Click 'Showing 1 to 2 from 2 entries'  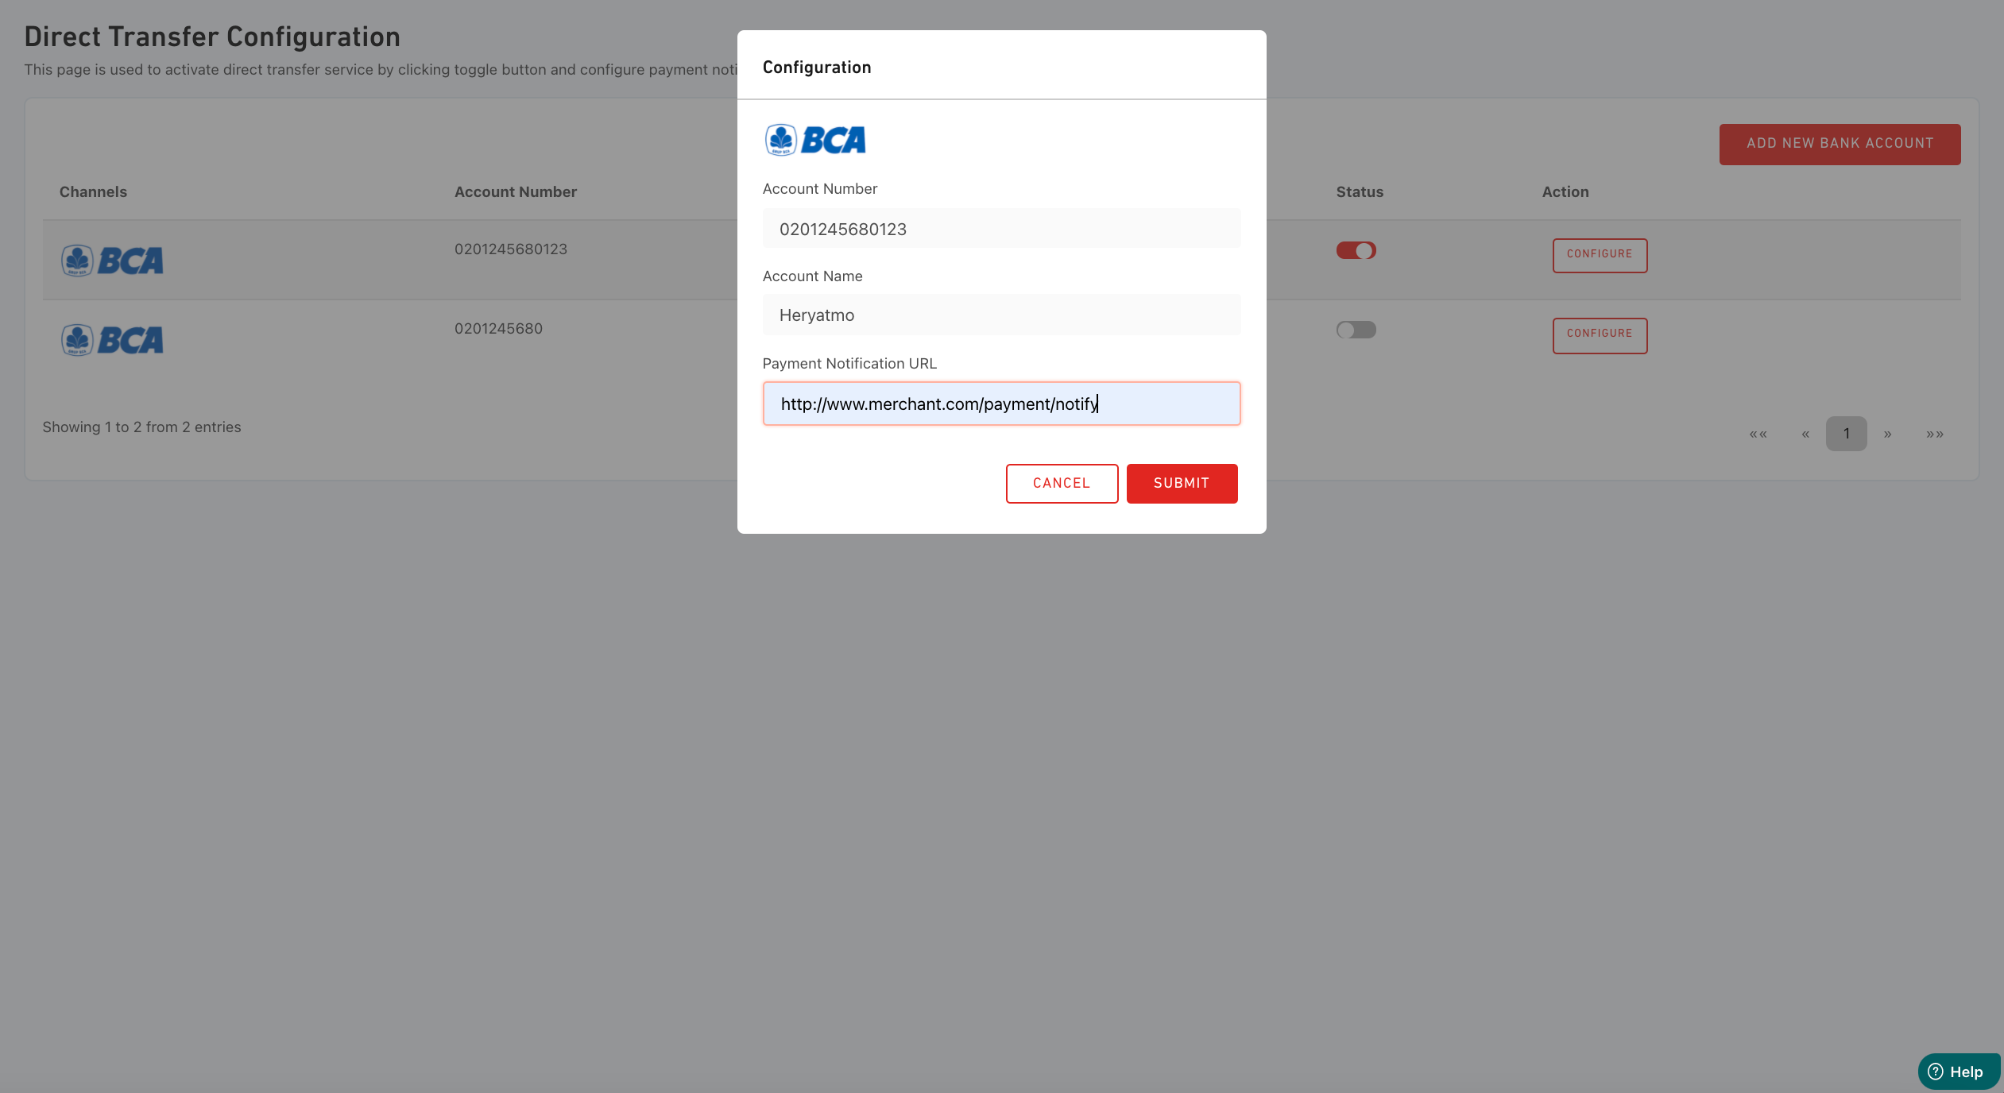pos(141,427)
